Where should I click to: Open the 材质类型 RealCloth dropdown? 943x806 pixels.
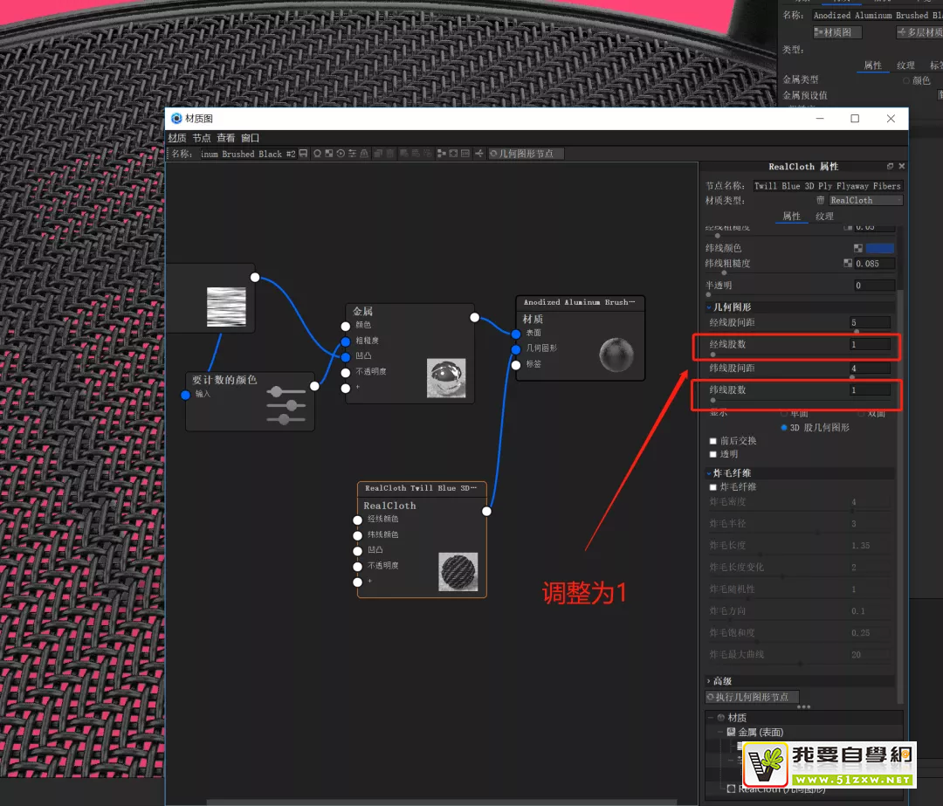(864, 200)
